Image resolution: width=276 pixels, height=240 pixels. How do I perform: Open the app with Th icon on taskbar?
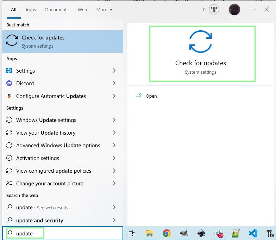click(x=270, y=233)
